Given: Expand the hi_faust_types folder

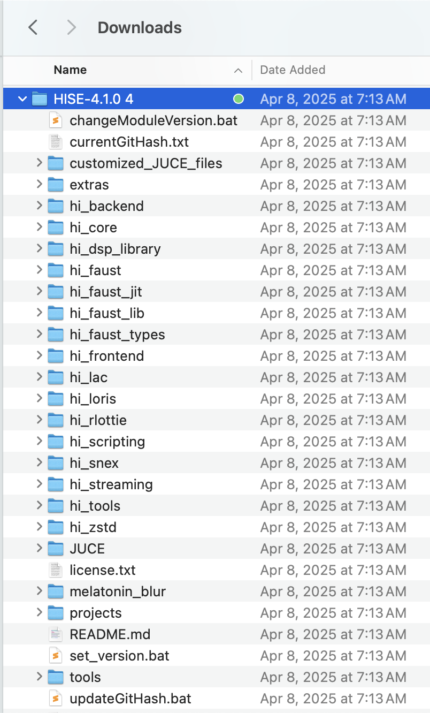Looking at the screenshot, I should pos(39,335).
